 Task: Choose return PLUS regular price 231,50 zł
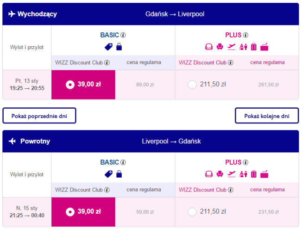coord(268,212)
